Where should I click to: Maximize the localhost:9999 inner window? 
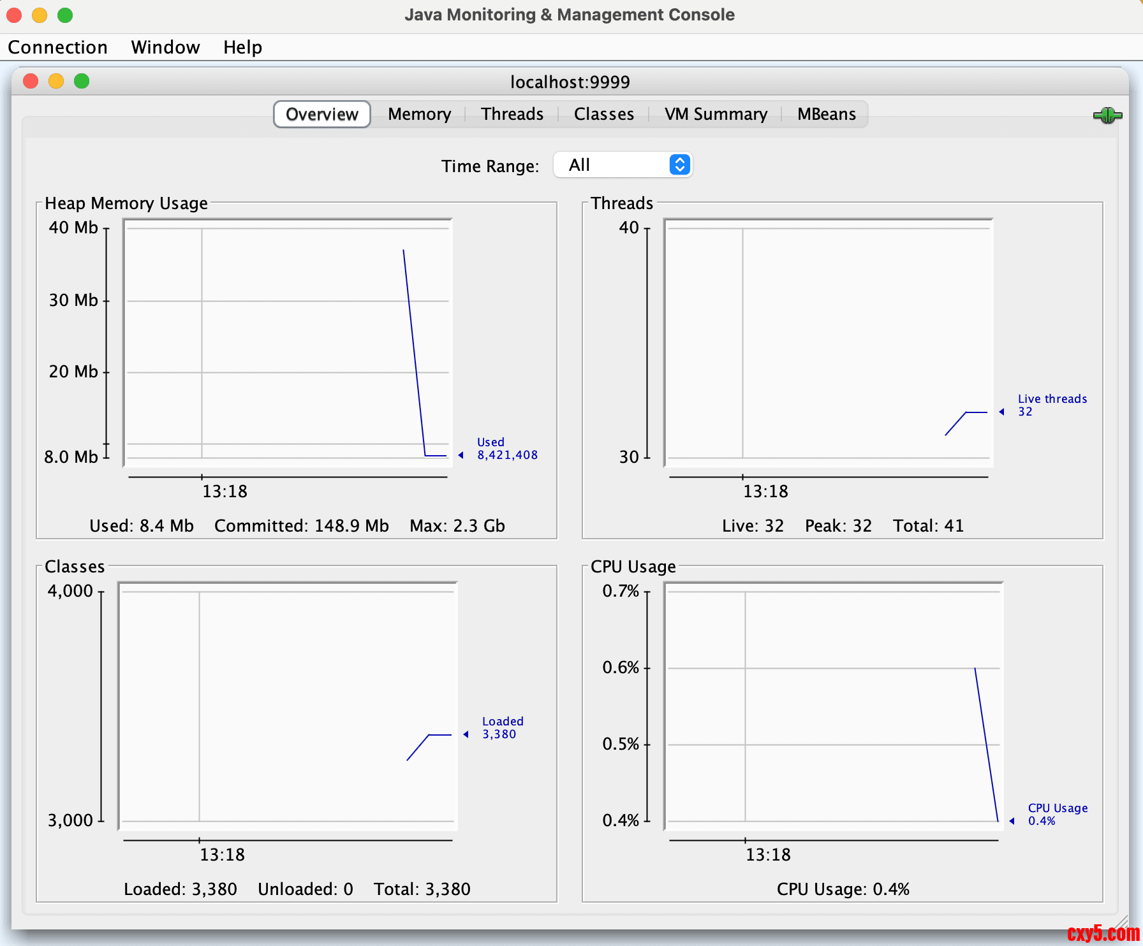tap(82, 82)
